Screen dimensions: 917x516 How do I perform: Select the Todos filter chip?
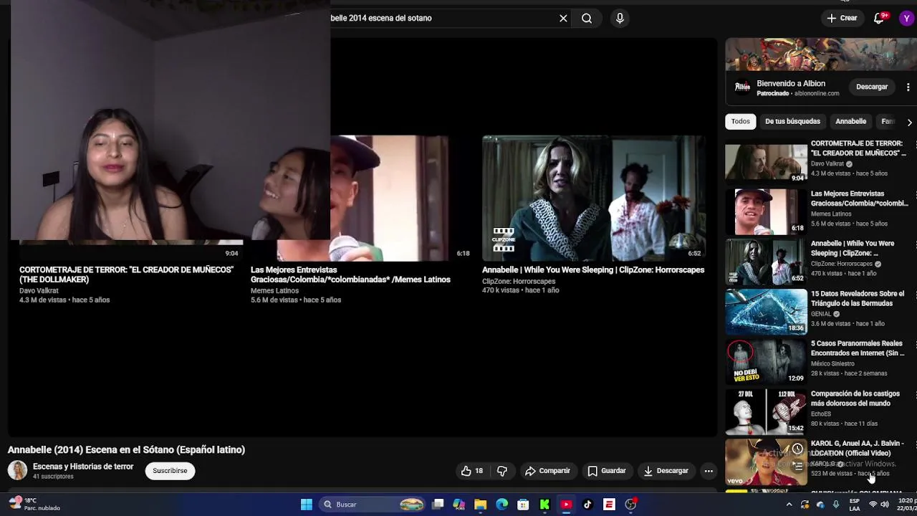click(x=741, y=121)
